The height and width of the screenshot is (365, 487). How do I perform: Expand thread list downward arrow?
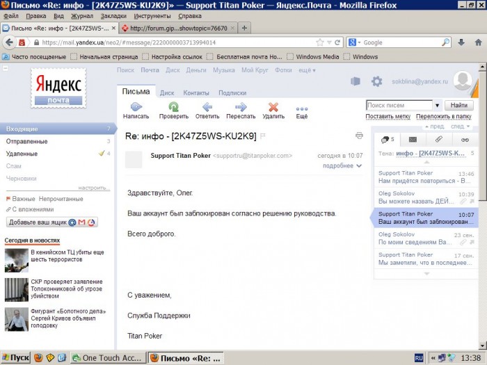coord(426,273)
